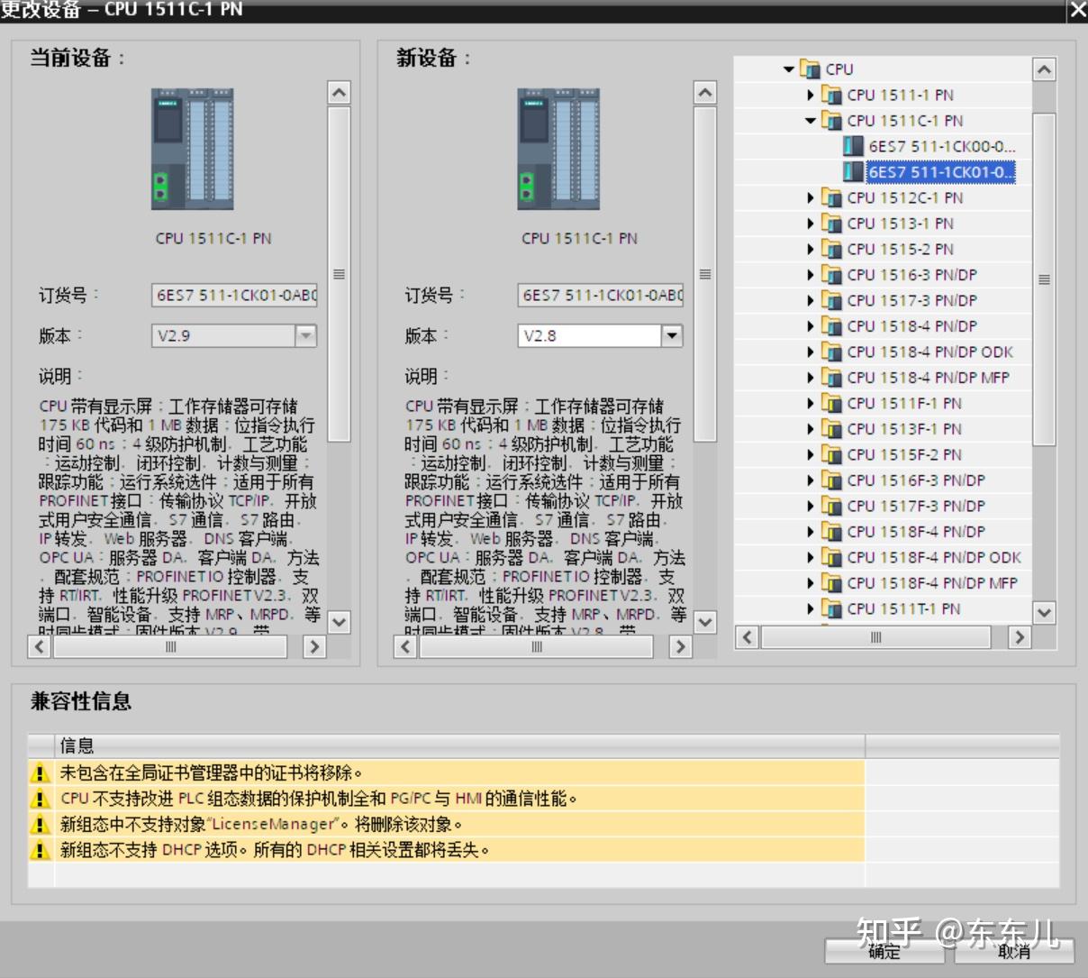Click scroll up arrow of CPU tree
Viewport: 1088px width, 978px height.
(x=1044, y=69)
